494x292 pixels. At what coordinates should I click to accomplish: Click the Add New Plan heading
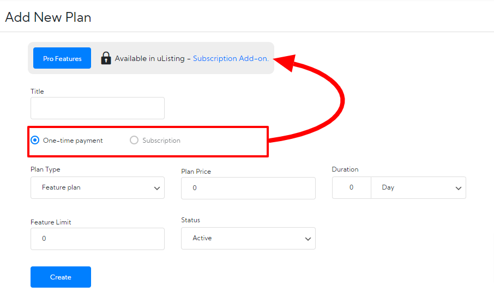48,17
